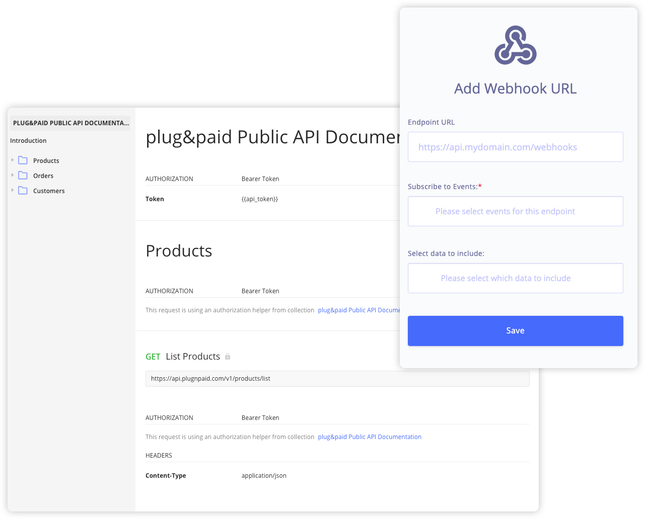Expand the Orders tree arrow

click(x=13, y=175)
